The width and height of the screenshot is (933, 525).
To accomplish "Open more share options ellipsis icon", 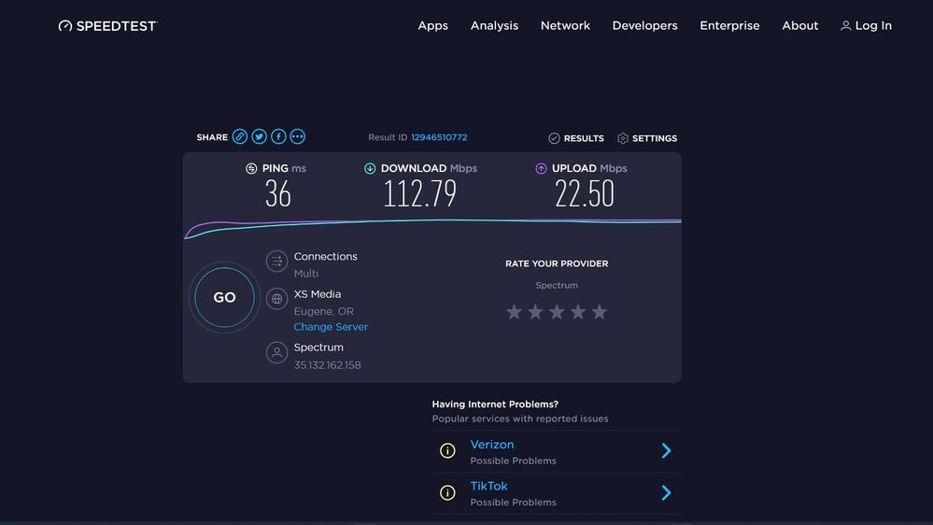I will tap(298, 136).
